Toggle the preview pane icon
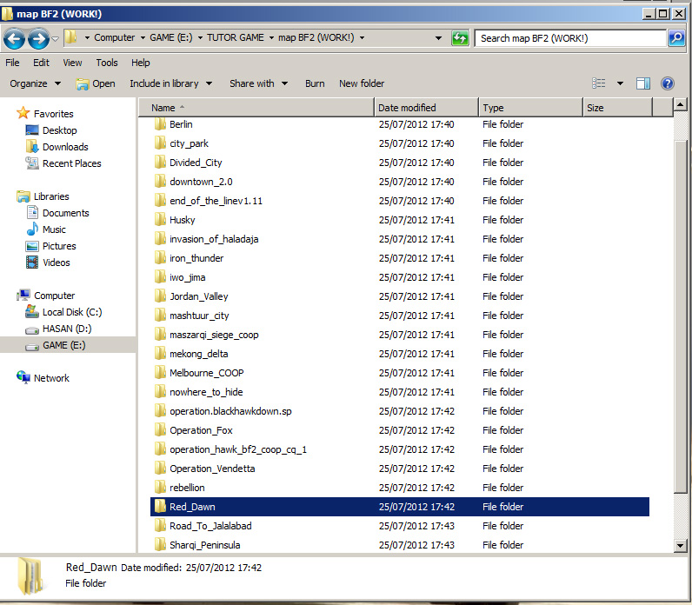This screenshot has width=692, height=605. [x=643, y=83]
